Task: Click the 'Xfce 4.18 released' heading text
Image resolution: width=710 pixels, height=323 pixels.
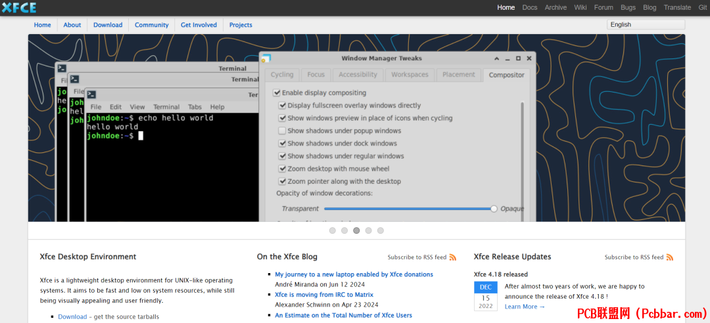Action: pos(501,274)
